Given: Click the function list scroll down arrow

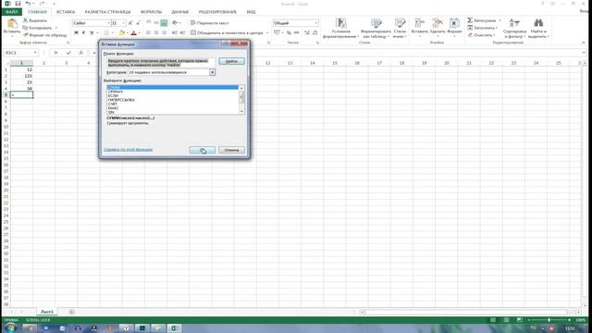Looking at the screenshot, I should pos(241,112).
